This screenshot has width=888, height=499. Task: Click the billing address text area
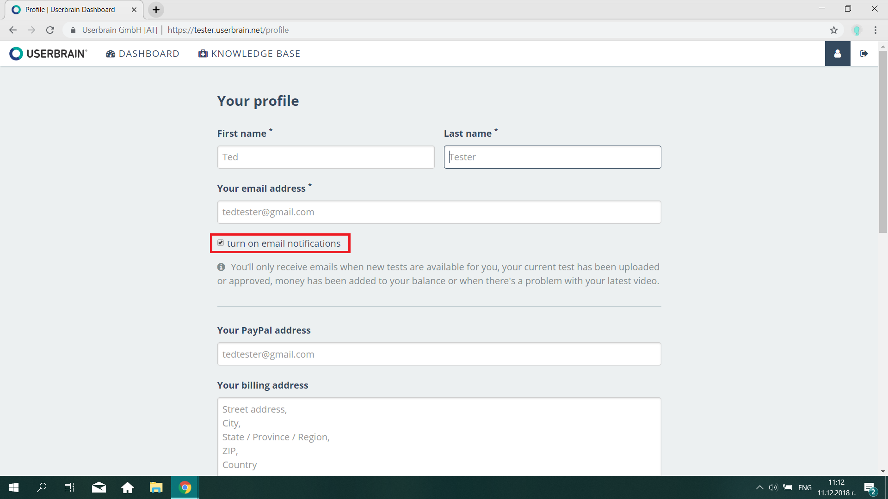(x=439, y=437)
